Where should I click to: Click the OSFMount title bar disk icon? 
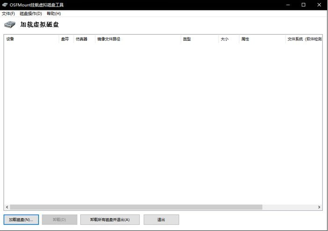click(x=5, y=5)
